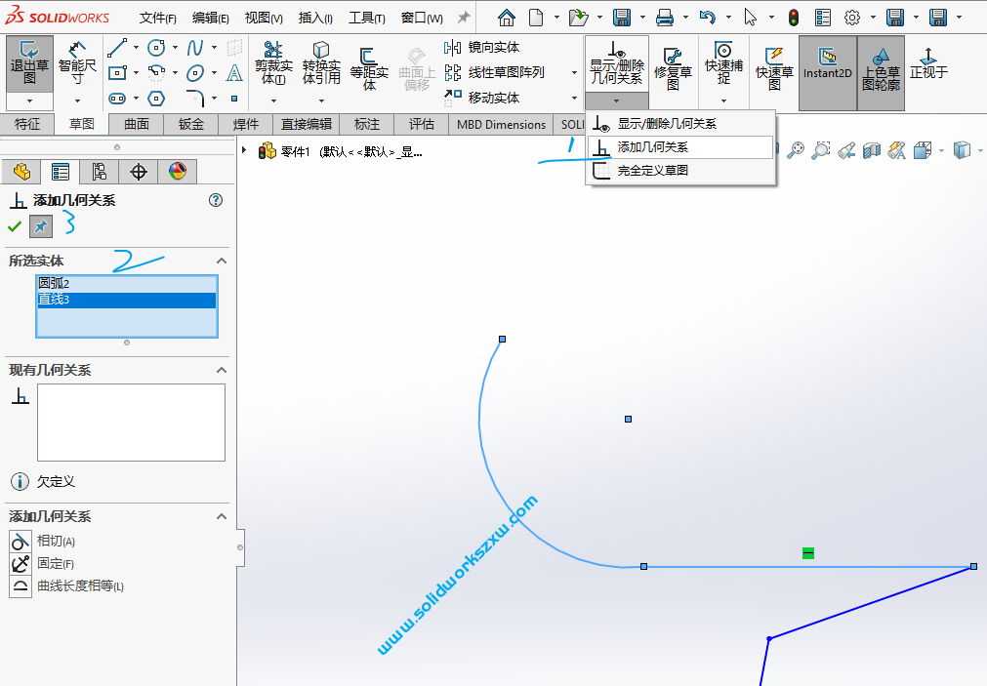Viewport: 987px width, 686px height.
Task: Open the Repair Sketch (修复草图) tool
Action: click(x=673, y=63)
